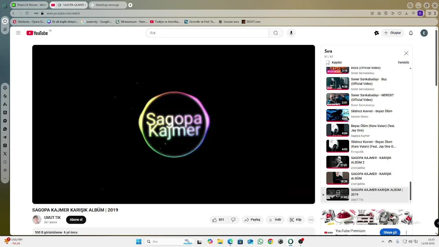Clear queue with Temizle
The image size is (439, 247).
tap(403, 62)
